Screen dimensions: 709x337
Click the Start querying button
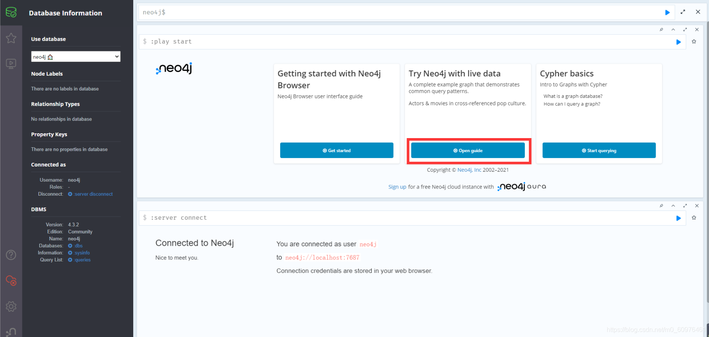(599, 150)
